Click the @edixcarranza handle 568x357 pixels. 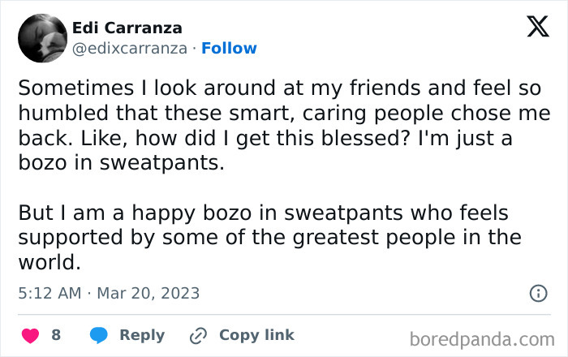tap(130, 49)
